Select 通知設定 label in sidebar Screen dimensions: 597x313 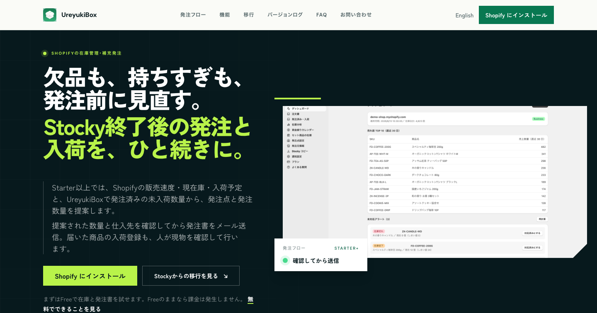[297, 156]
